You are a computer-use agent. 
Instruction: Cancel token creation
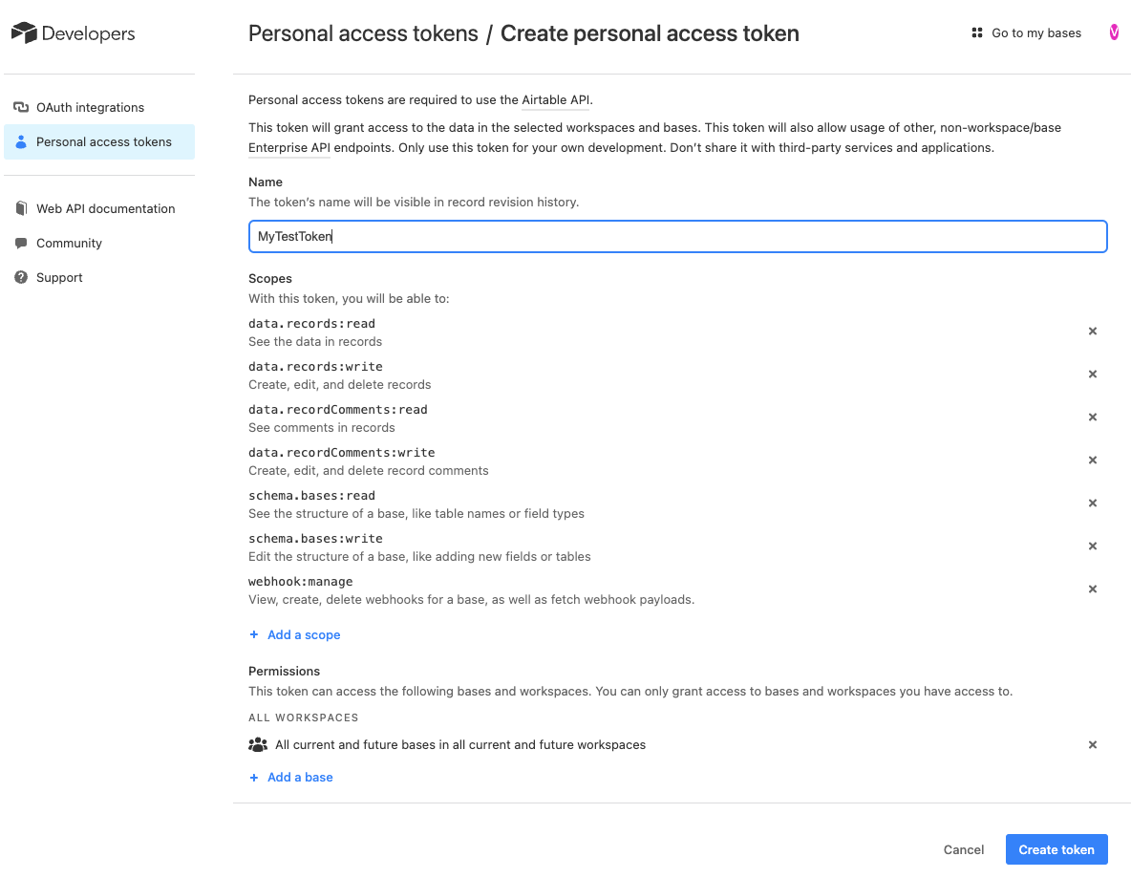[963, 850]
